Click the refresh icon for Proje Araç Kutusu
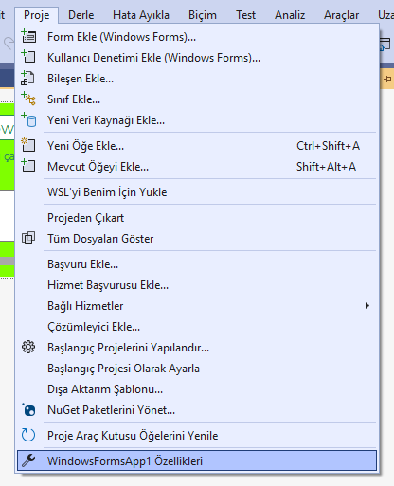This screenshot has width=394, height=486. tap(28, 435)
